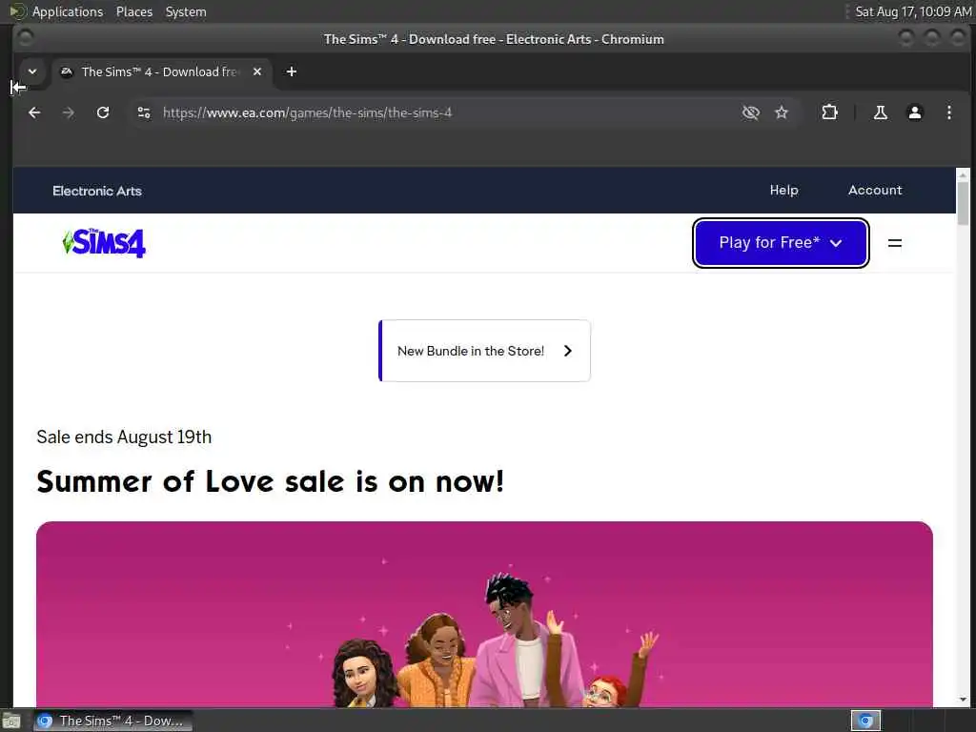Open the Help link
The image size is (976, 732).
pos(783,190)
